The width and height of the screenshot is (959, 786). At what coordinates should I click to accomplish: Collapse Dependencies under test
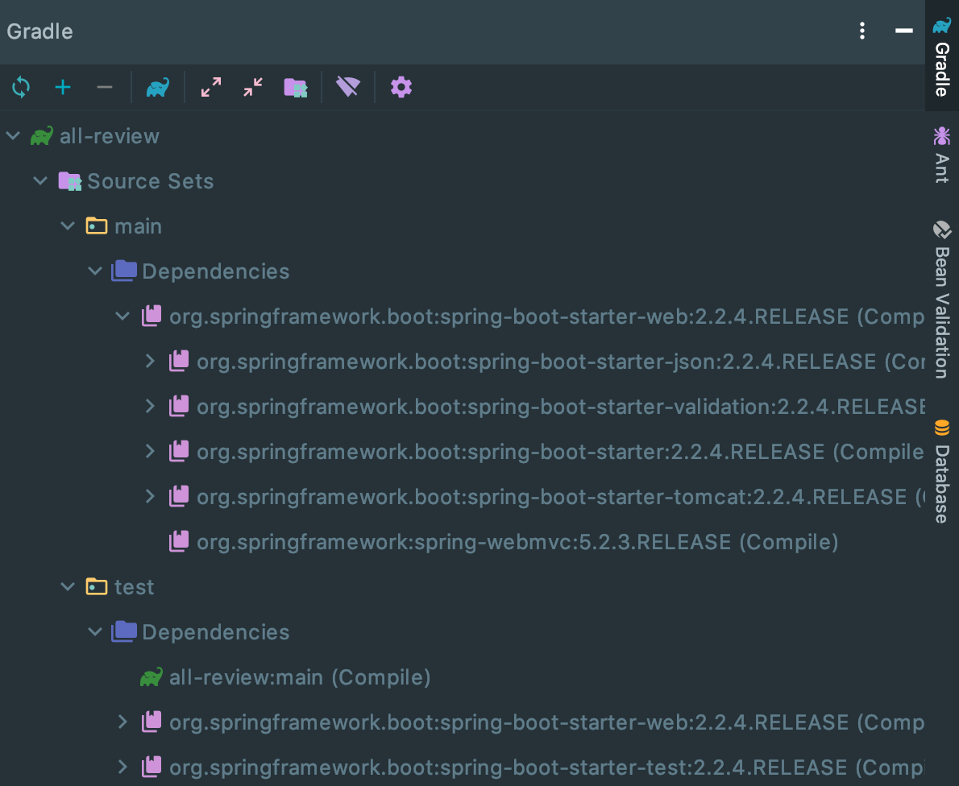tap(95, 632)
